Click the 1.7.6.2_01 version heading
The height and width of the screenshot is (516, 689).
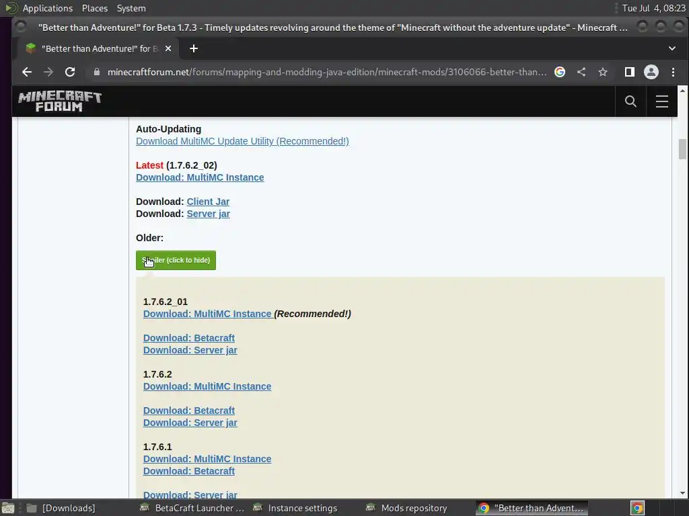[x=166, y=302]
